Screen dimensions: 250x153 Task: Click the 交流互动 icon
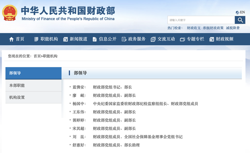153,39
